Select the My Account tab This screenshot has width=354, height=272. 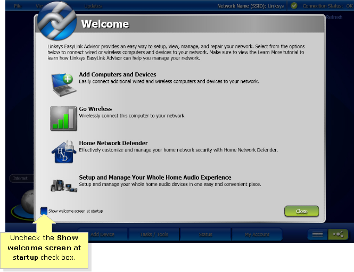point(257,234)
